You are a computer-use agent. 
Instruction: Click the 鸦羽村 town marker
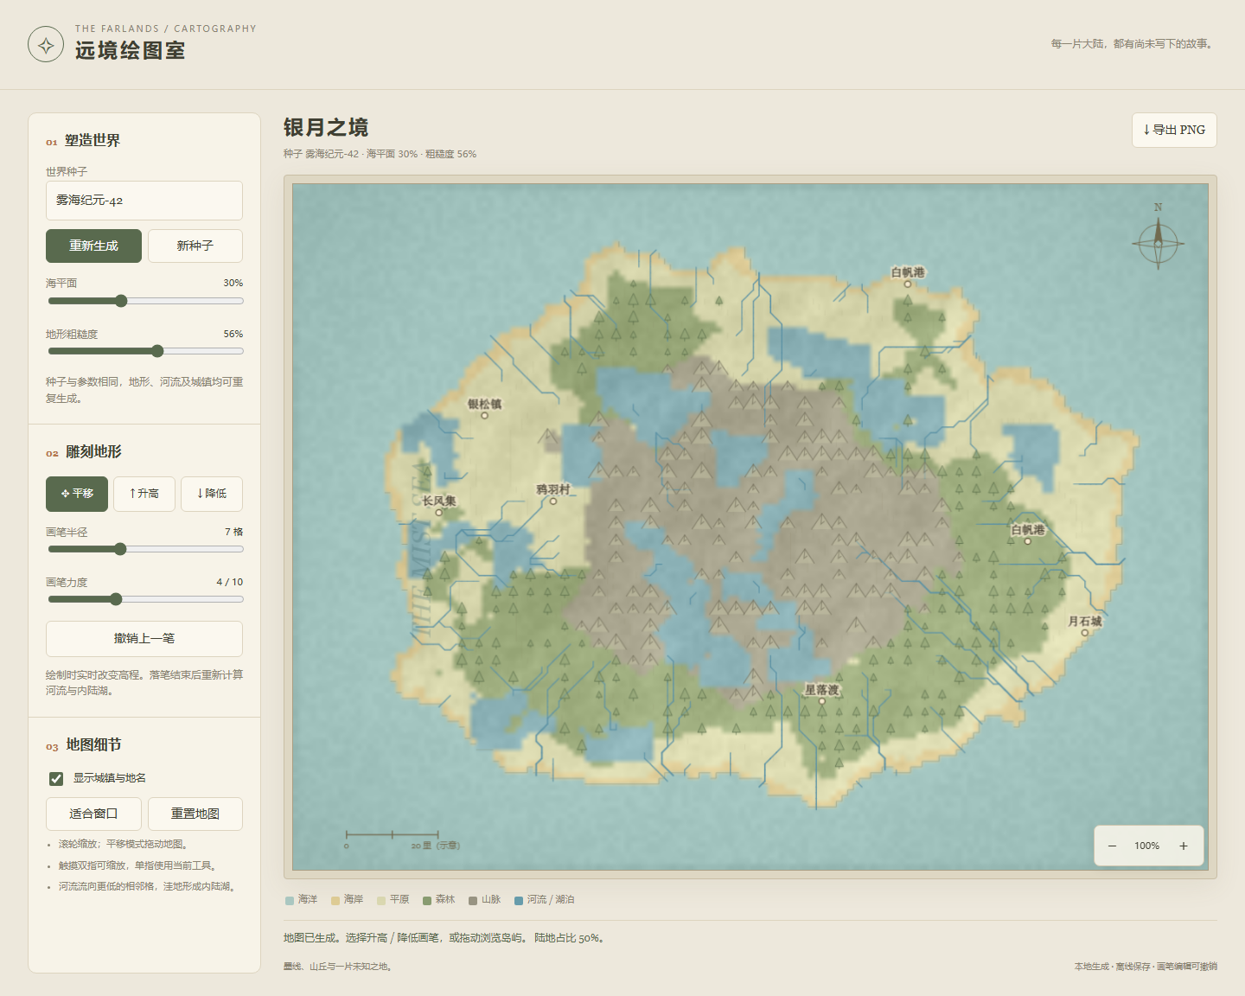point(553,501)
